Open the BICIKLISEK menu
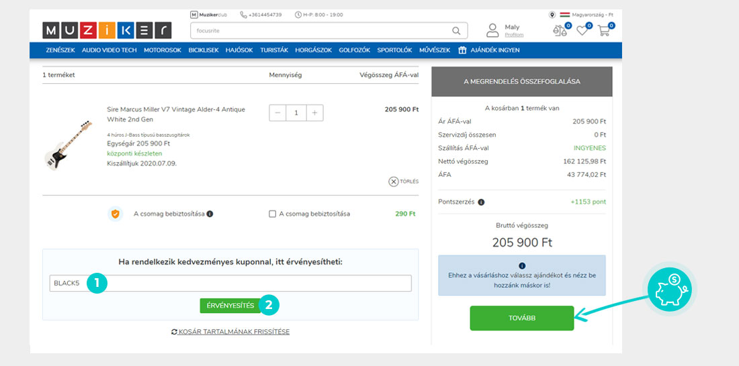This screenshot has width=739, height=366. click(204, 50)
